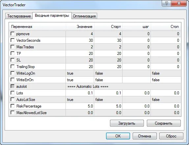Select the MaxAllowedLotSize variable name
The image size is (189, 145).
(x=32, y=113)
